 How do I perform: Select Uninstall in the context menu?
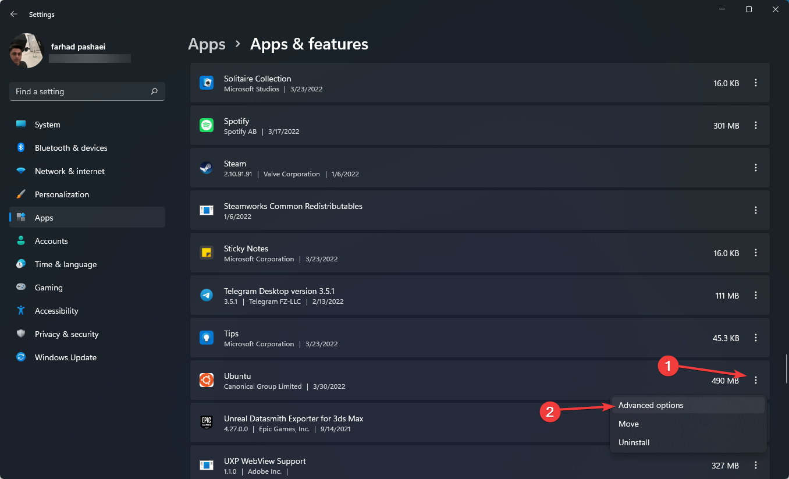(634, 442)
